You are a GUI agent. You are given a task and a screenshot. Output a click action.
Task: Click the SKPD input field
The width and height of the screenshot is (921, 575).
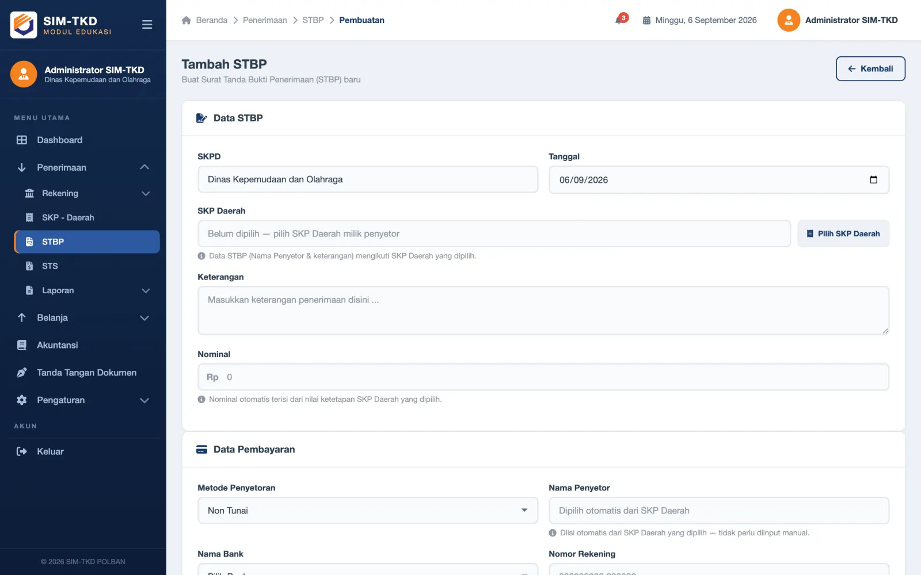point(368,179)
